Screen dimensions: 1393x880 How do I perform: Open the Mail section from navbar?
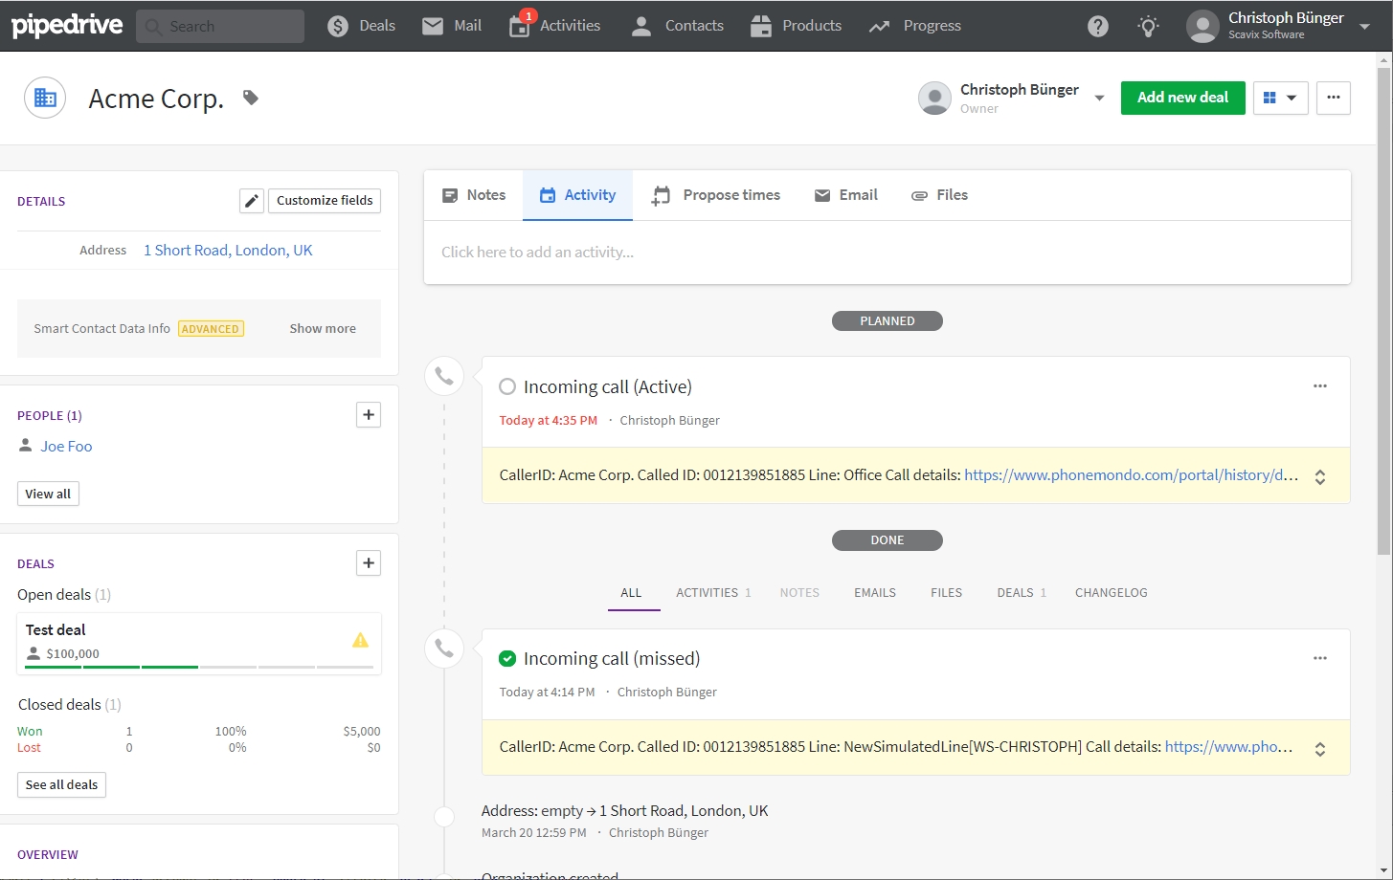(x=451, y=26)
